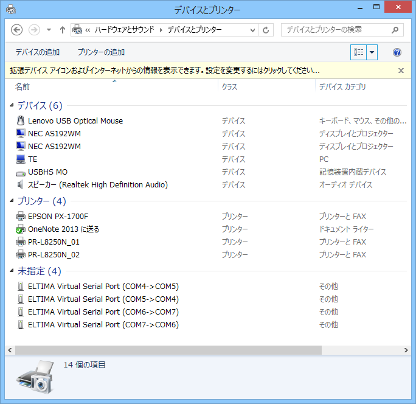Click the PR-L8250N_02 printer icon
Viewport: 416px width, 404px height.
coord(21,254)
